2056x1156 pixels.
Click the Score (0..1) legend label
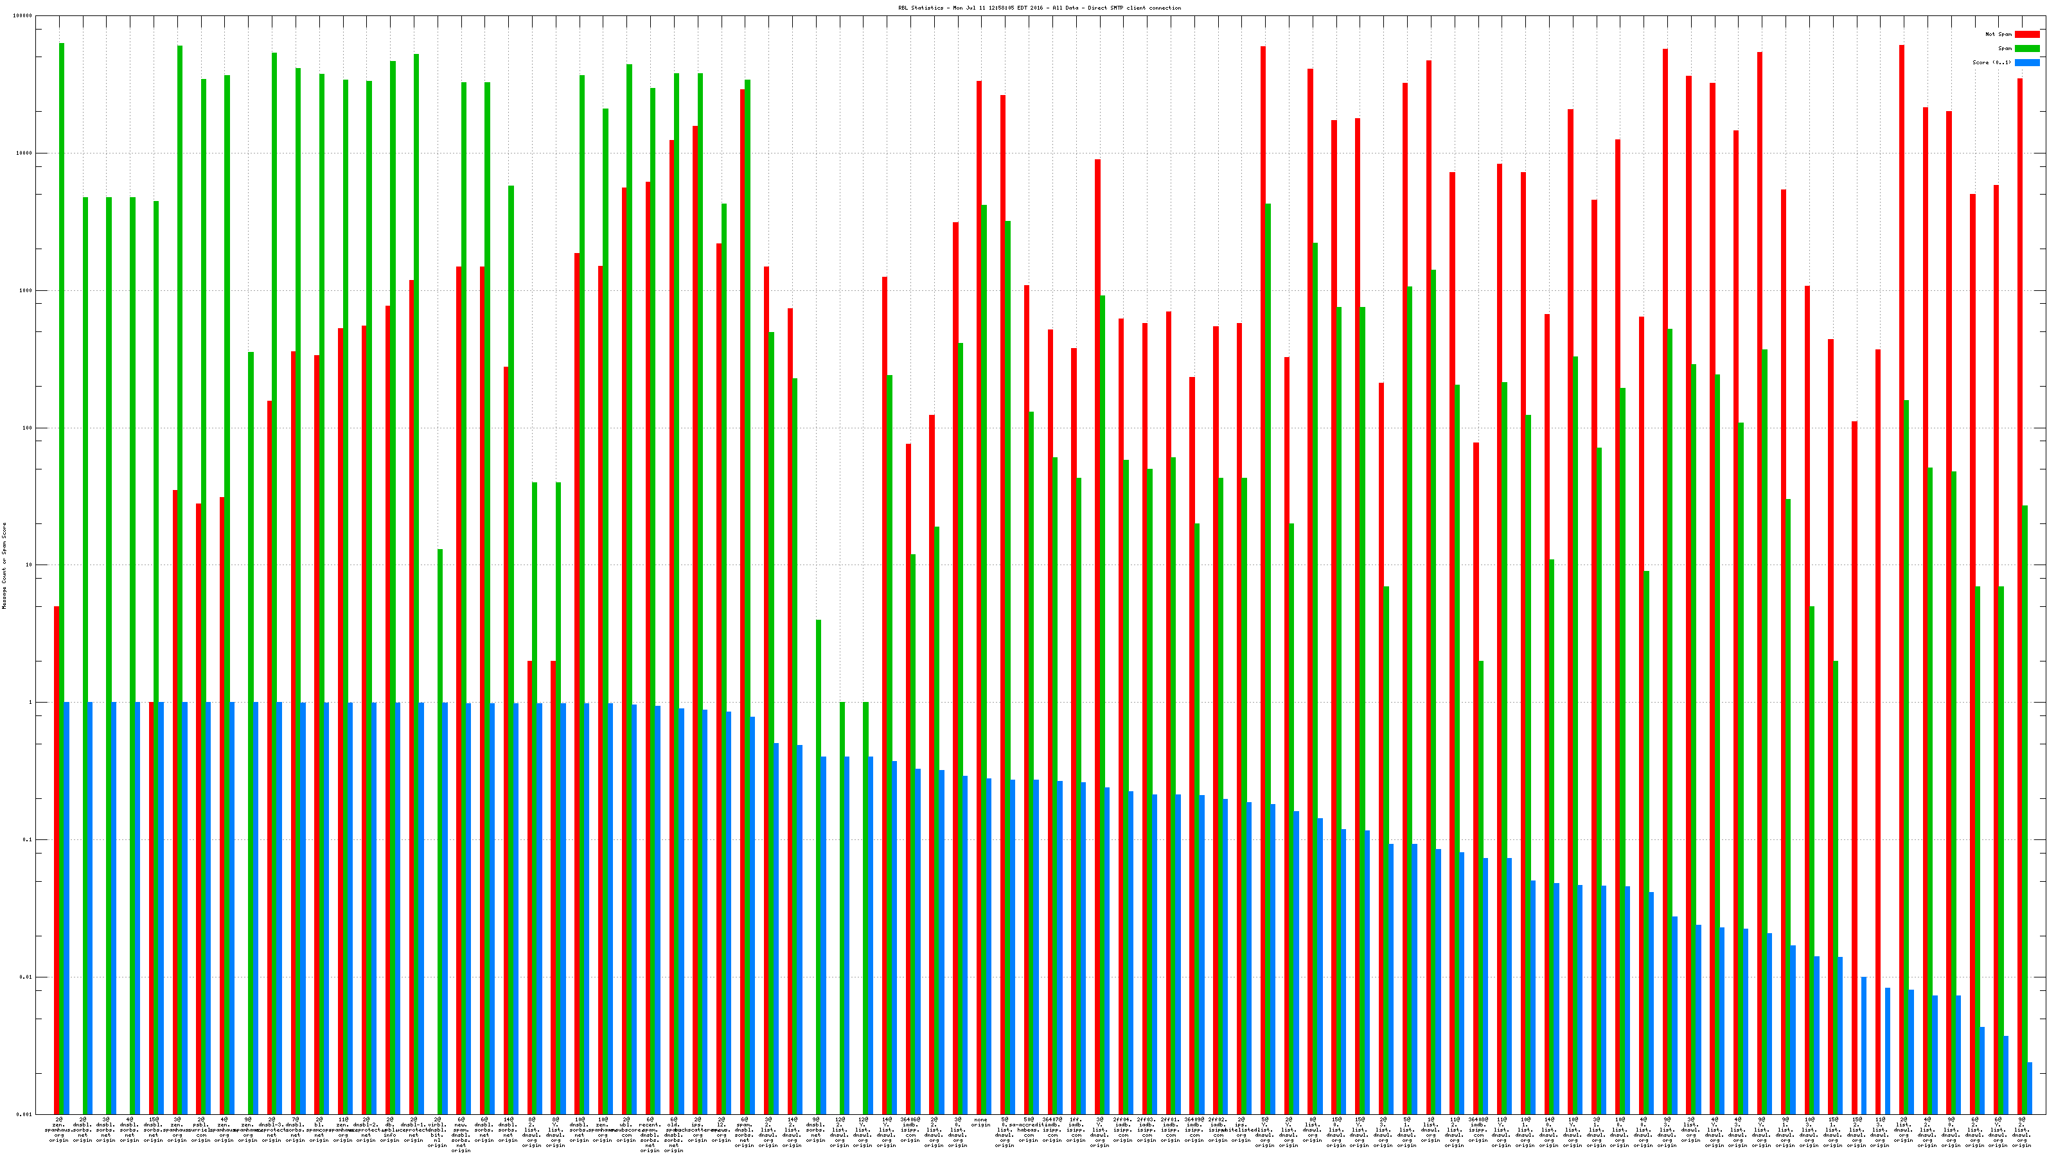[x=1991, y=62]
